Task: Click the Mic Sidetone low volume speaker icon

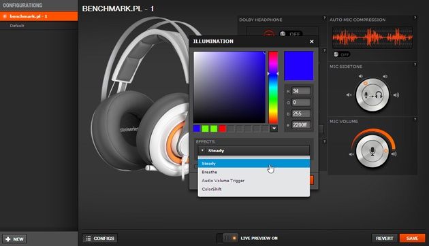Action: click(361, 76)
